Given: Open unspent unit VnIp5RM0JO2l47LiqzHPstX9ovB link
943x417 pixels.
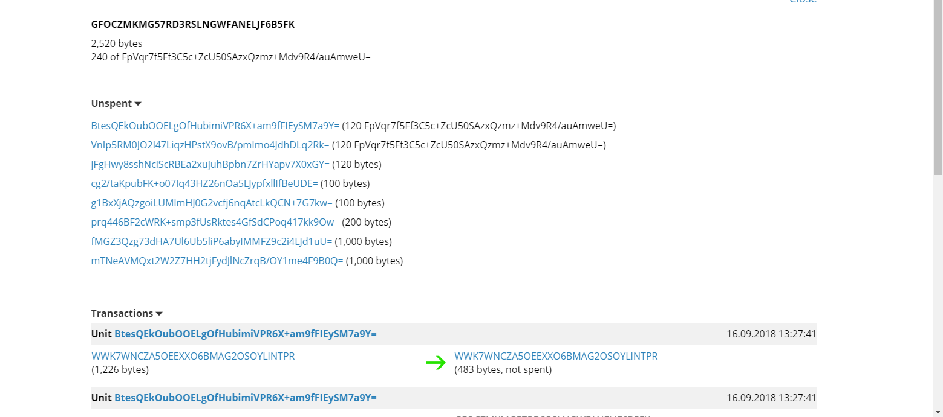Looking at the screenshot, I should tap(210, 145).
